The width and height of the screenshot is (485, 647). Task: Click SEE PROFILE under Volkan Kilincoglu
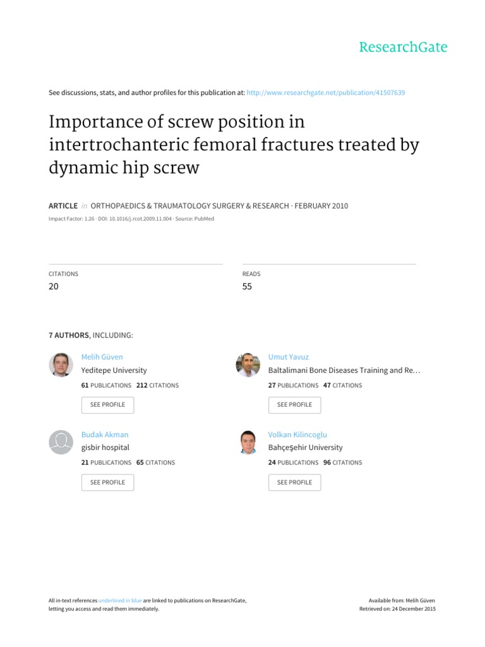tap(294, 482)
